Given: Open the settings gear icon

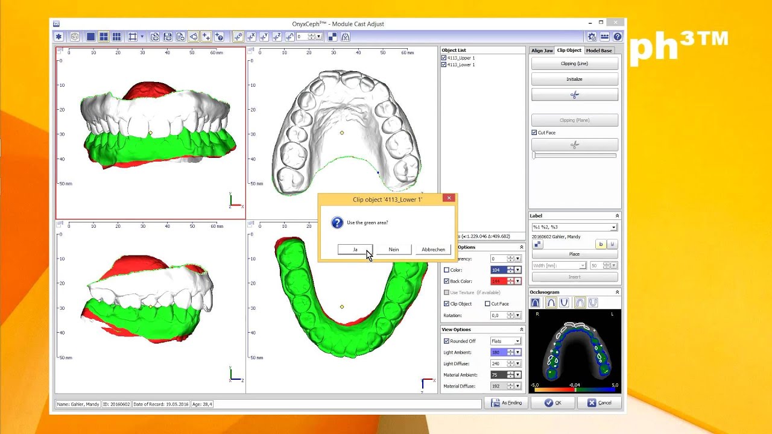Looking at the screenshot, I should click(592, 37).
